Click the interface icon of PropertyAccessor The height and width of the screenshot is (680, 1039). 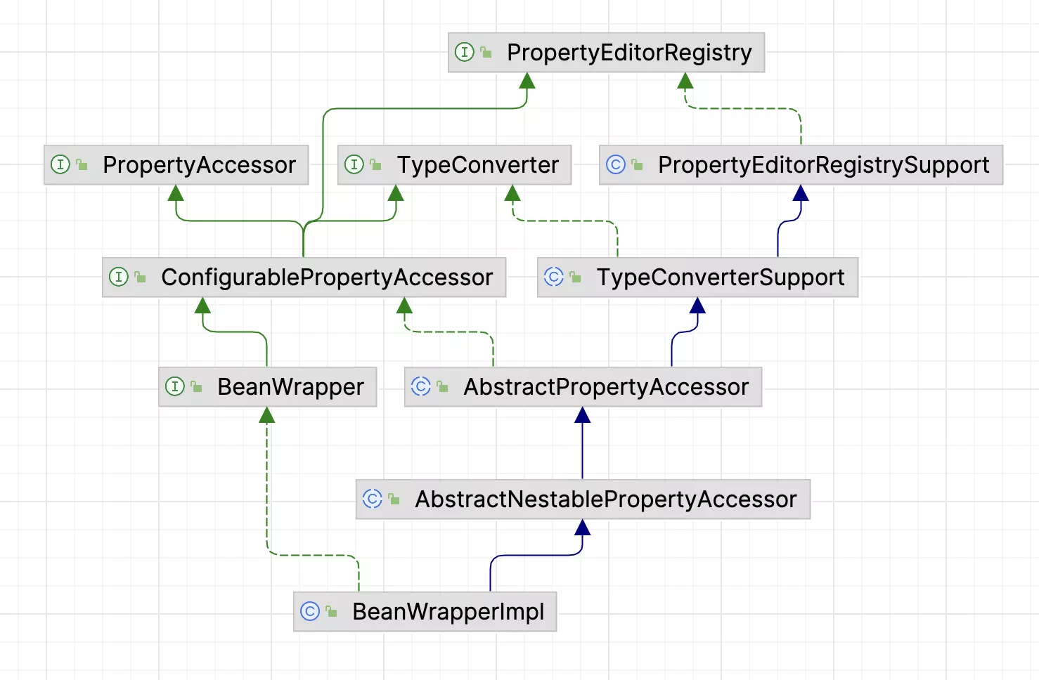[x=60, y=164]
